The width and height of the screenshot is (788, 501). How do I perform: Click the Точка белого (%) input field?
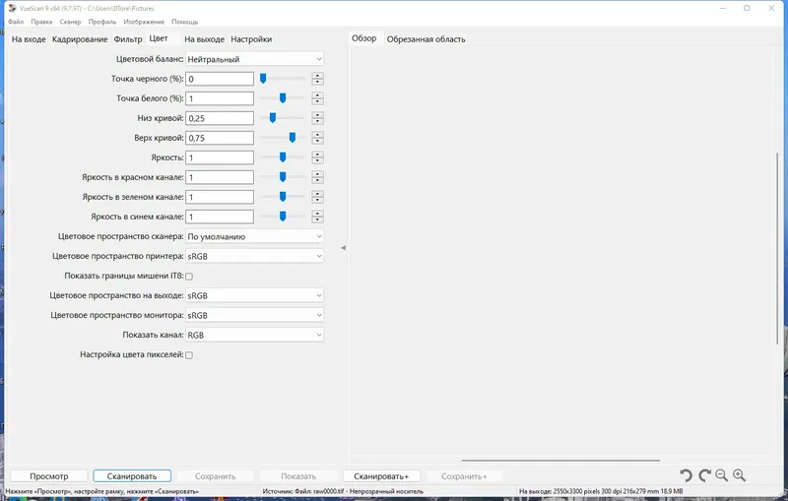click(220, 98)
